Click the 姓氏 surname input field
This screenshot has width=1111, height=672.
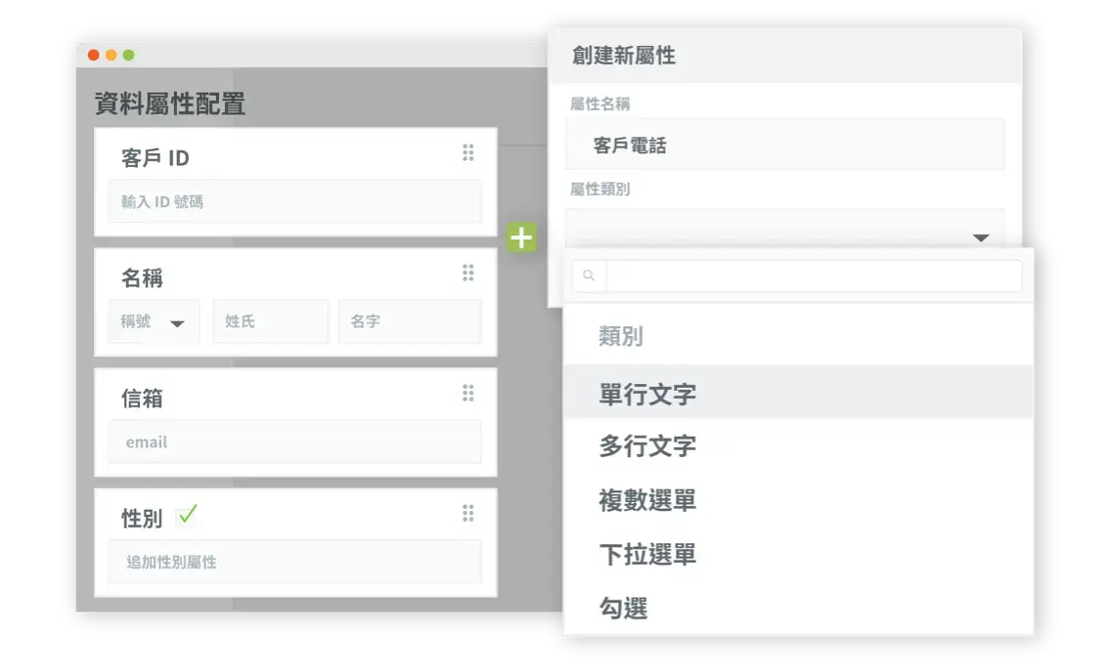point(271,321)
